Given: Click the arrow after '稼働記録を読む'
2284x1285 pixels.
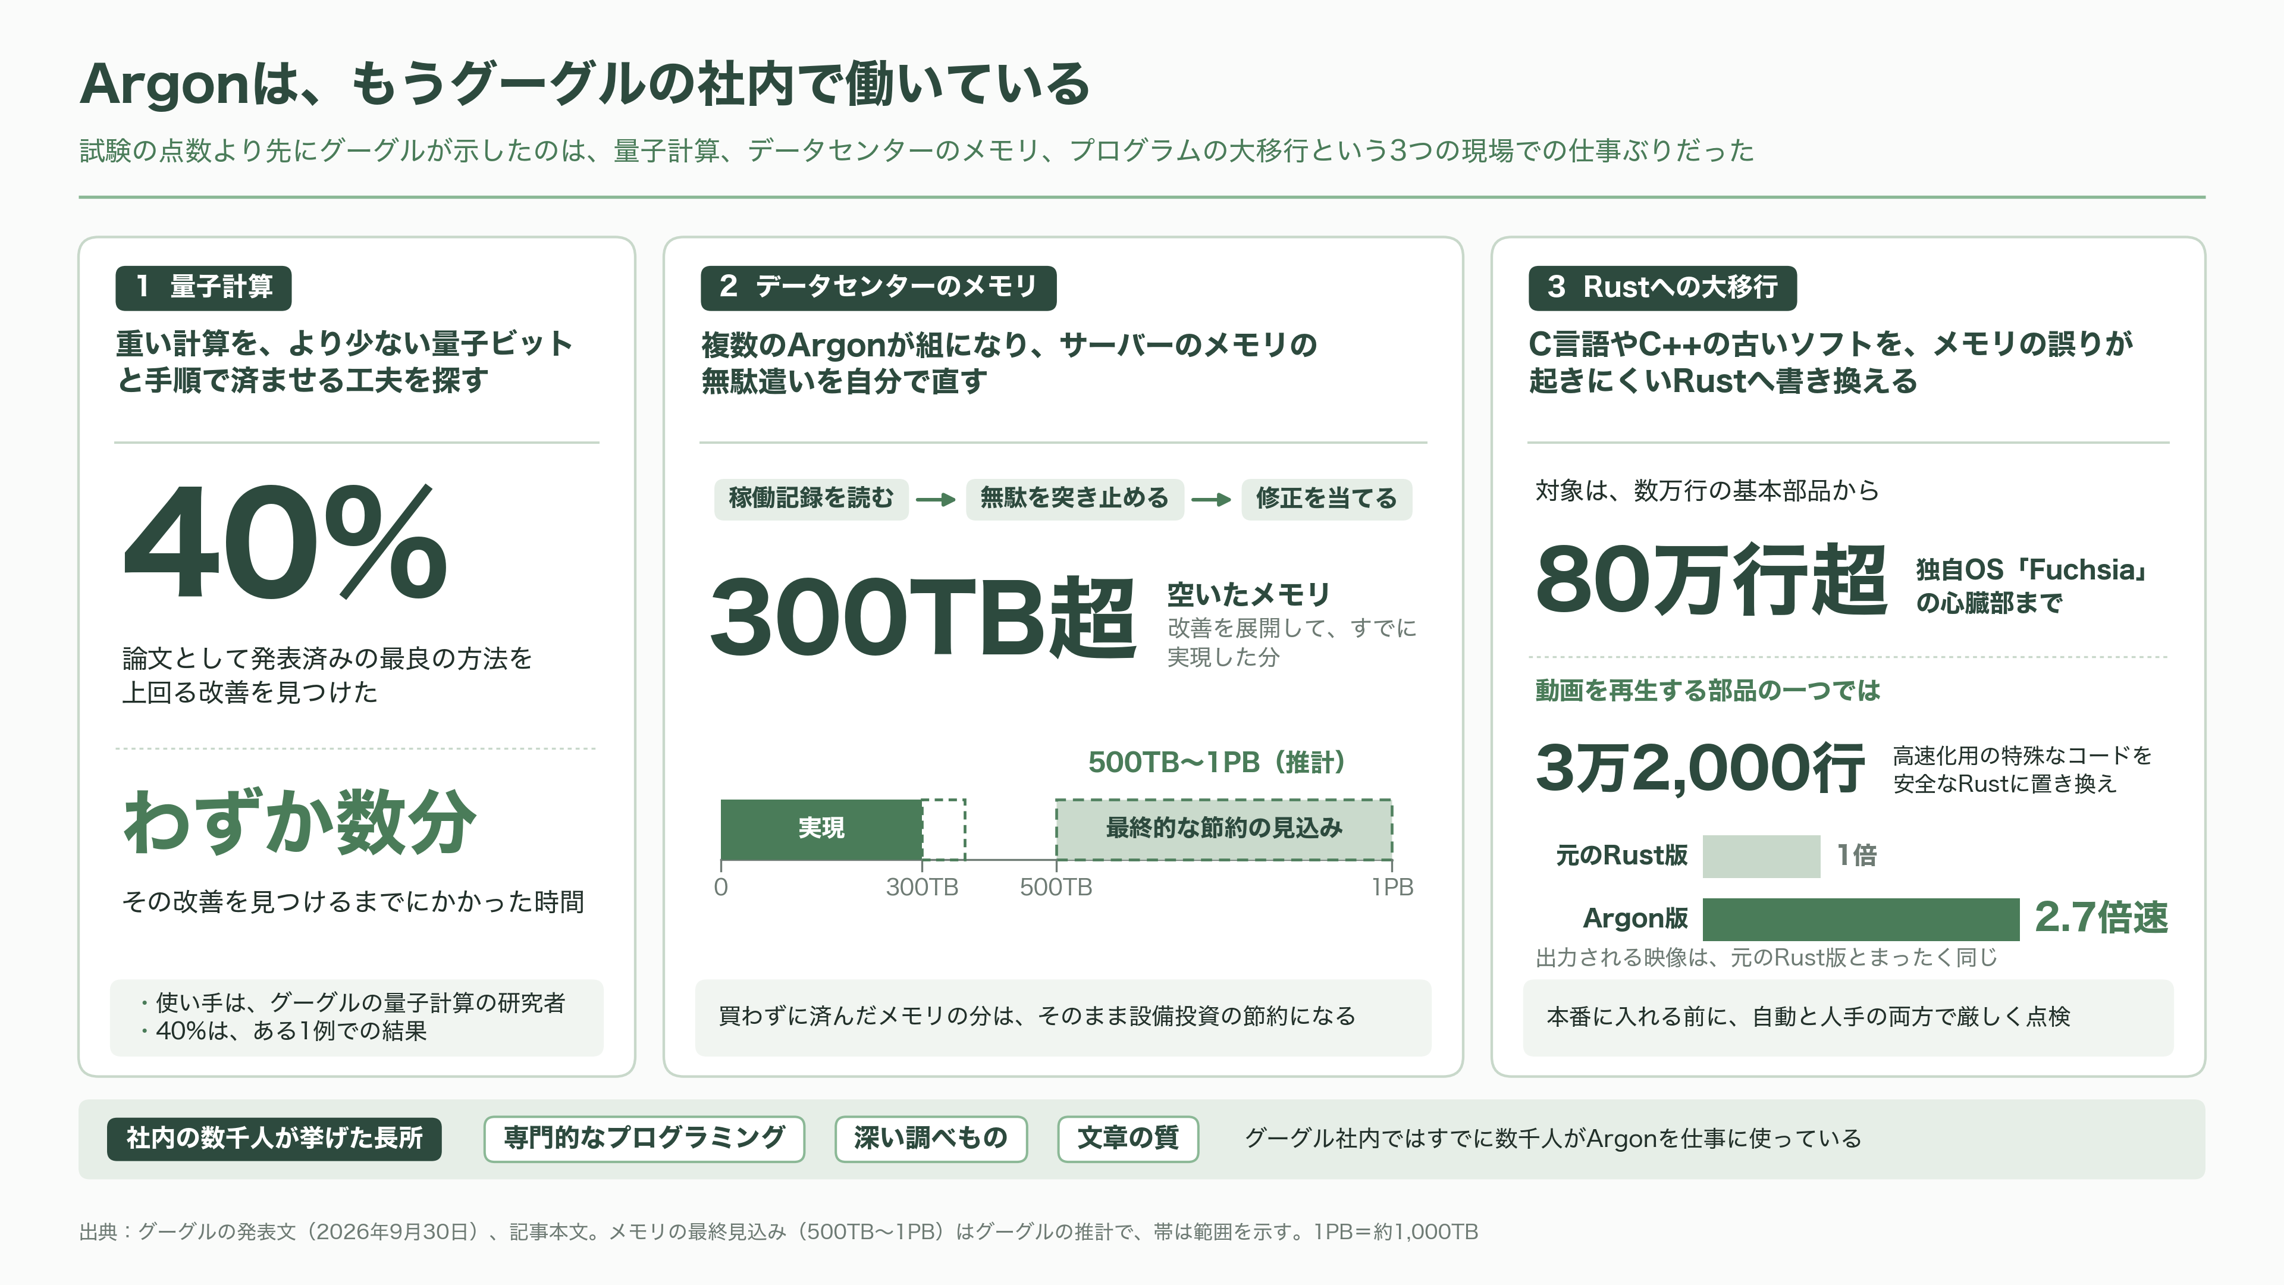Looking at the screenshot, I should pyautogui.click(x=936, y=499).
